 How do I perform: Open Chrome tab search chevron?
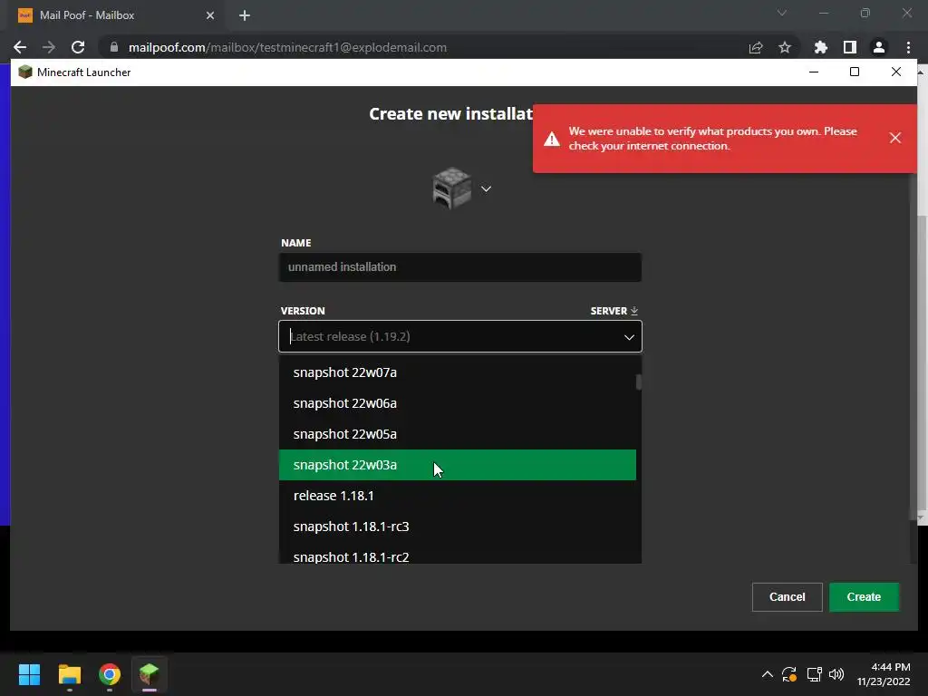[782, 13]
